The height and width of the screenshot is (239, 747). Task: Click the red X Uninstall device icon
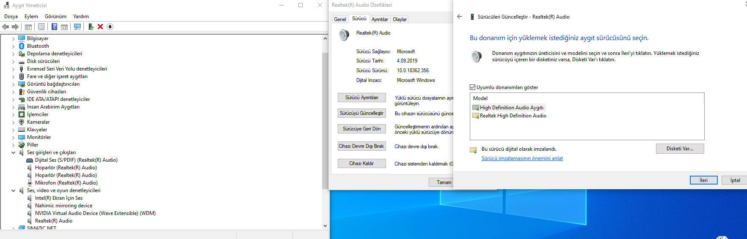click(x=100, y=27)
